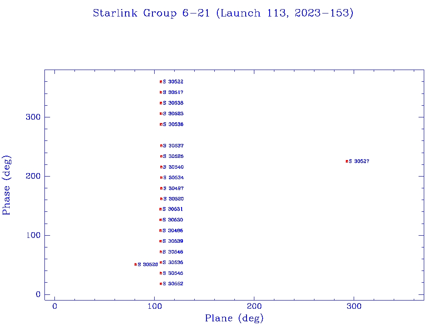Image resolution: width=446 pixels, height=334 pixels.
Task: Click the x-axis tick label '100'
Action: pyautogui.click(x=155, y=306)
